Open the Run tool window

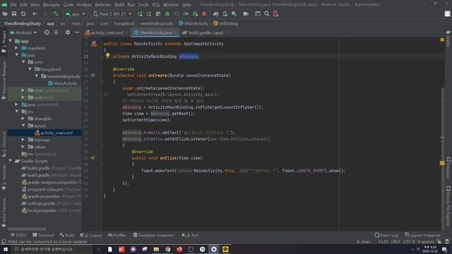(x=190, y=235)
